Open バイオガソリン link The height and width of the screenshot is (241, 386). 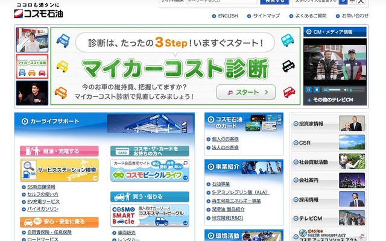click(x=43, y=209)
